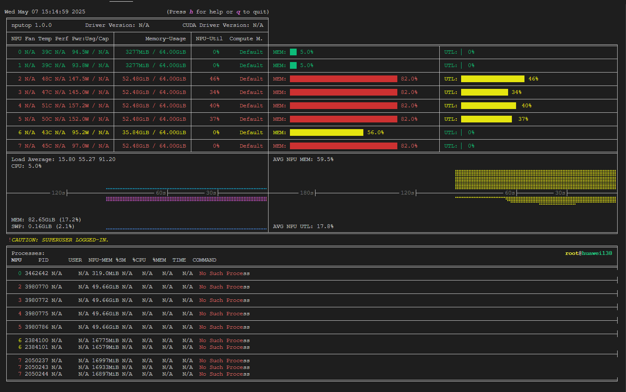Select process row with PID 2050243
The height and width of the screenshot is (392, 626).
point(312,367)
